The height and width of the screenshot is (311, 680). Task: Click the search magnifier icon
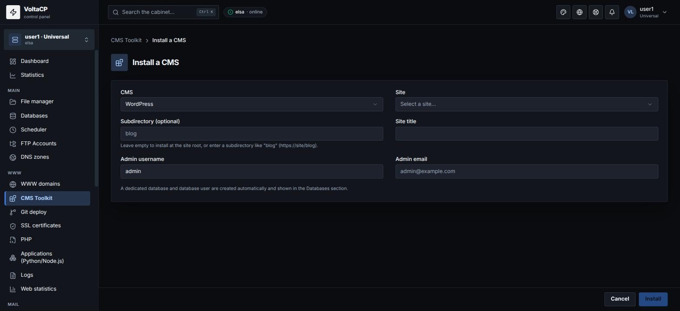(116, 12)
